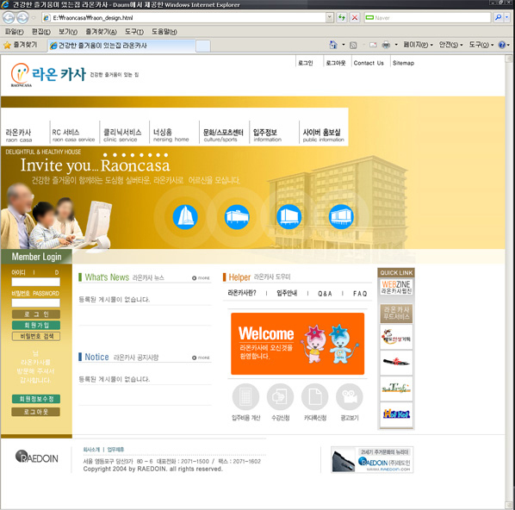Image resolution: width=515 pixels, height=510 pixels.
Task: Open the Favorites star icon
Action: (x=7, y=45)
